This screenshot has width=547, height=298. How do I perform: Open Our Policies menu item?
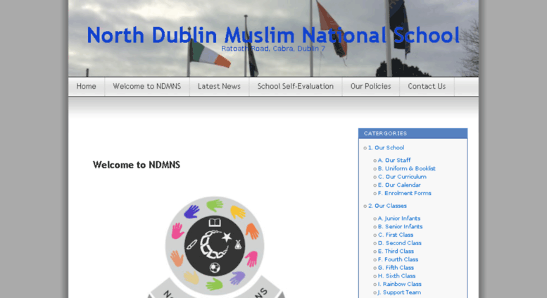(x=370, y=87)
